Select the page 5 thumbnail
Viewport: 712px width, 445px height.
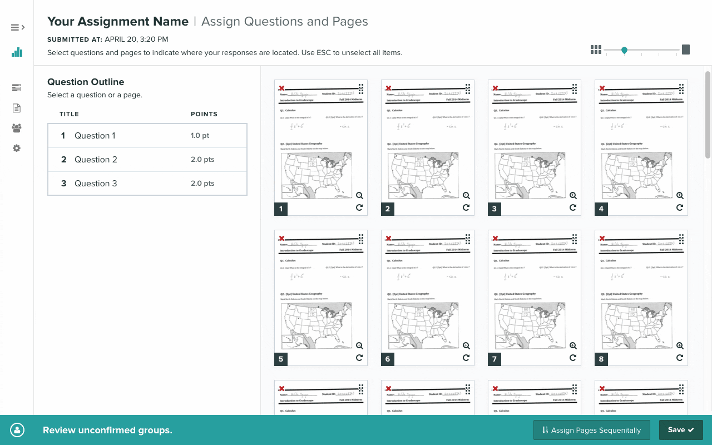321,298
